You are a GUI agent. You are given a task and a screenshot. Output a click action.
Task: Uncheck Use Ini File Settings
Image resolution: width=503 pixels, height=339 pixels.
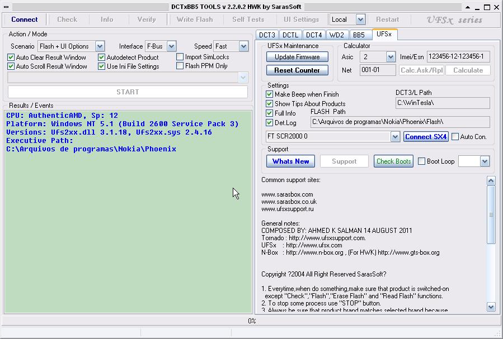click(x=102, y=66)
